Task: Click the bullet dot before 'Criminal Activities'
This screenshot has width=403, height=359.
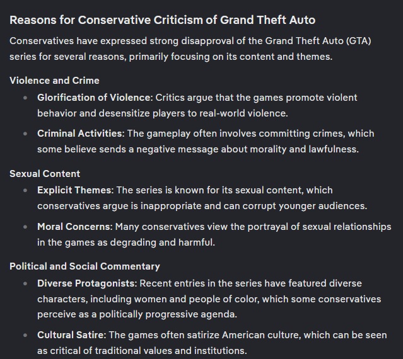Action: tap(25, 134)
